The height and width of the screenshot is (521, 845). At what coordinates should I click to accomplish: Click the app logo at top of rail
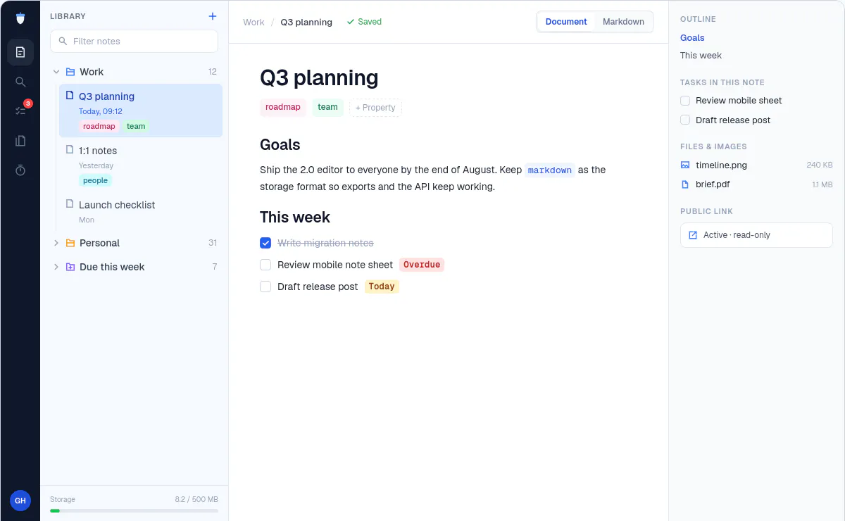pos(20,19)
